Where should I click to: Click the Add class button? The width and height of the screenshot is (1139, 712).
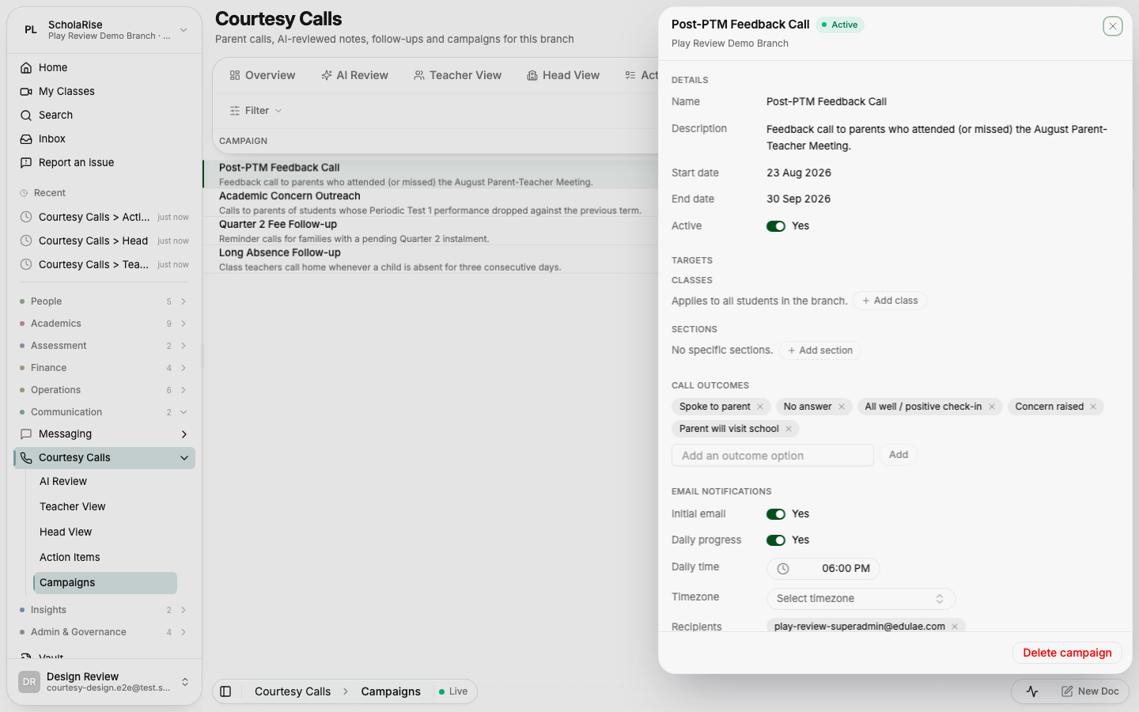890,301
